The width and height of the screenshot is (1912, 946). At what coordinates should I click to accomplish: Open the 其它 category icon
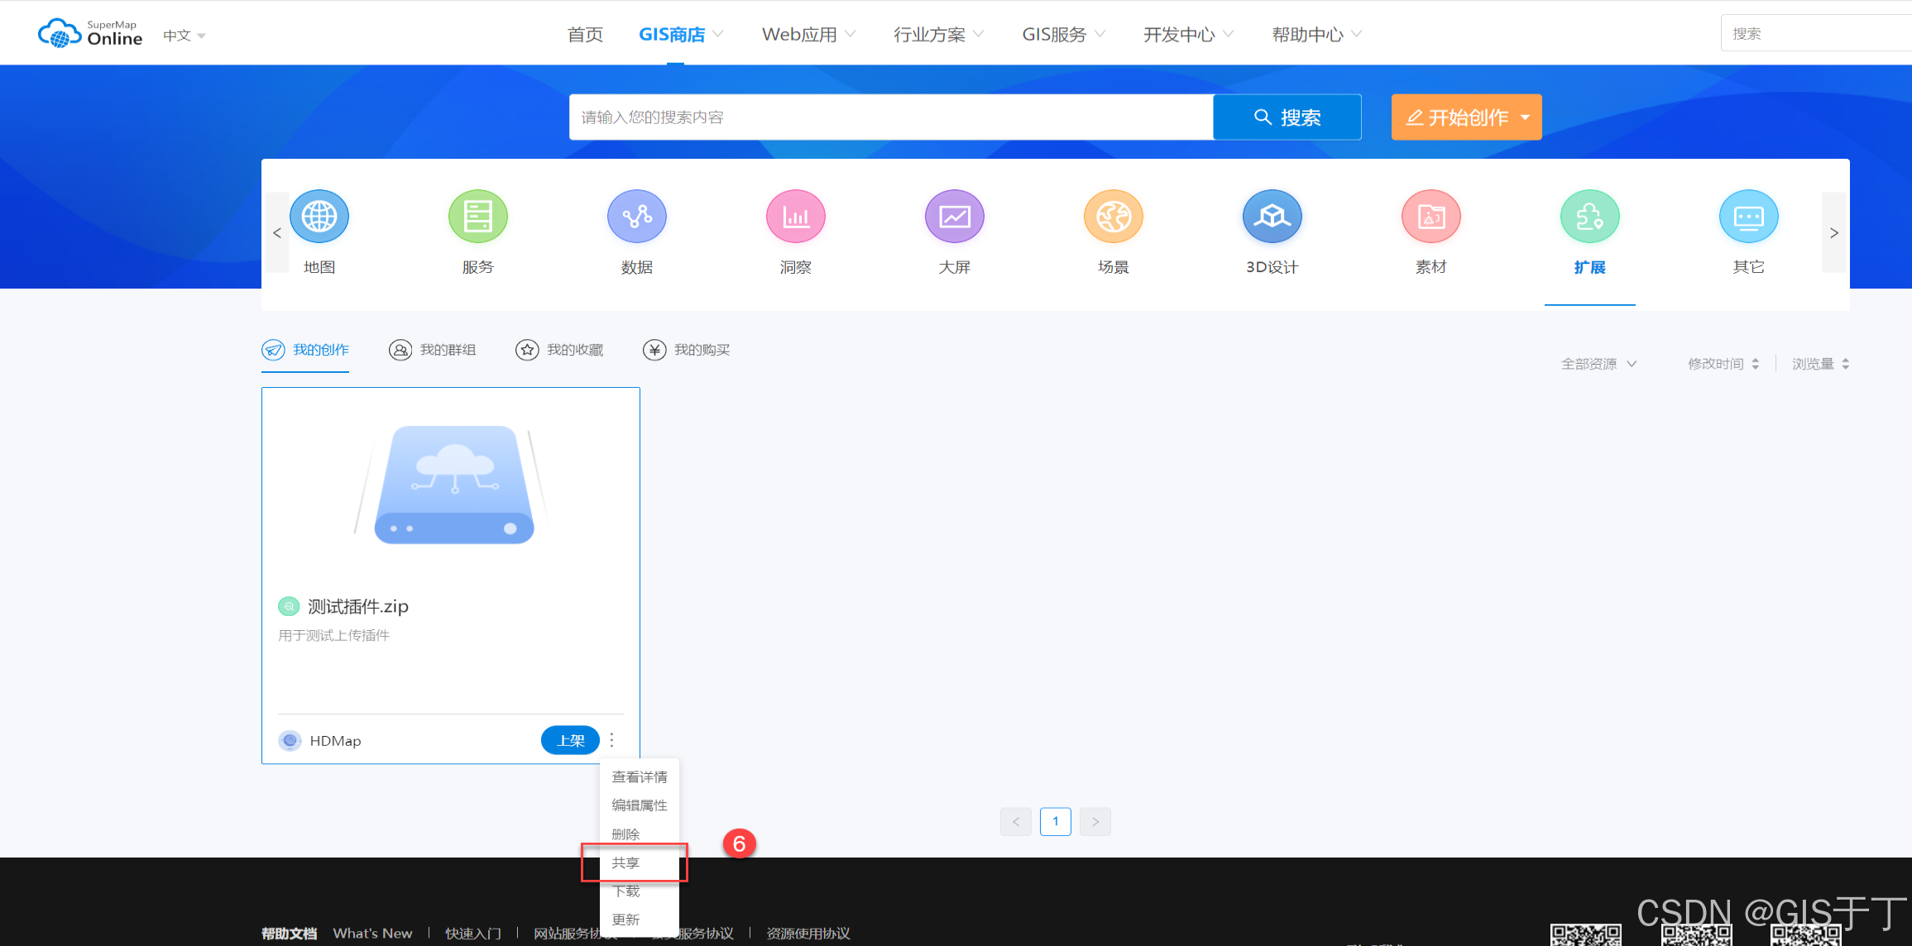(1749, 217)
